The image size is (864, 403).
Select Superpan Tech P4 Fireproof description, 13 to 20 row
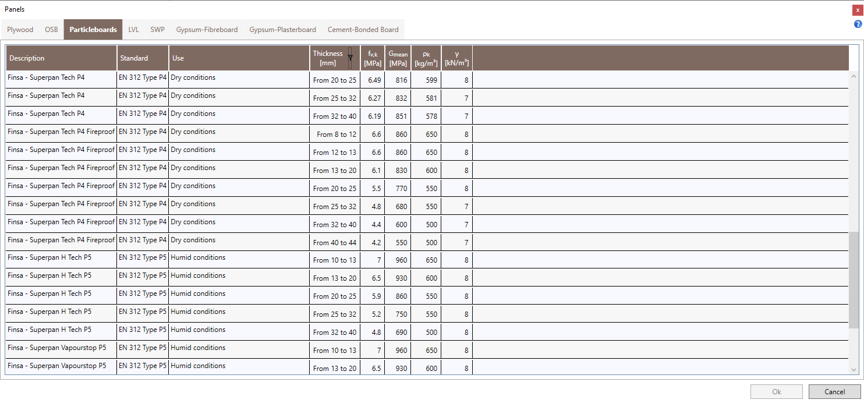(x=61, y=168)
